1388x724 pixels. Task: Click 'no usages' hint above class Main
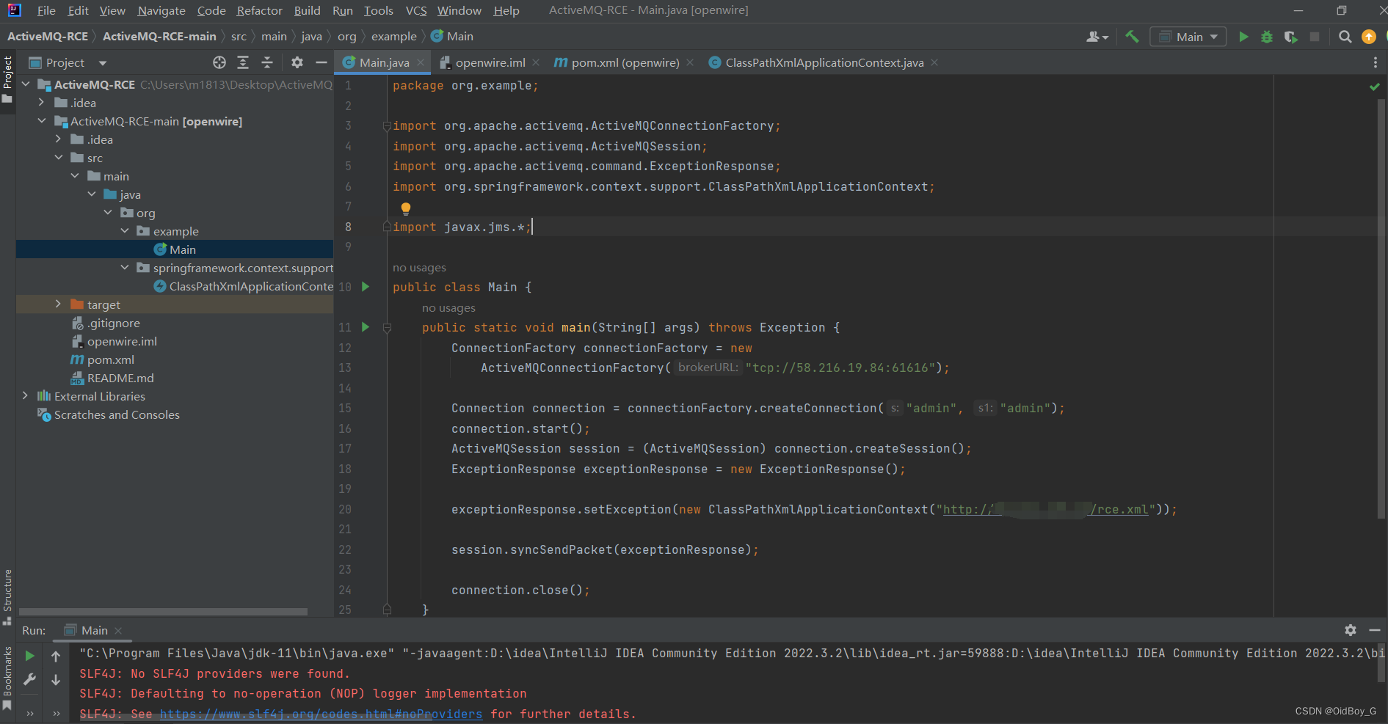click(419, 268)
